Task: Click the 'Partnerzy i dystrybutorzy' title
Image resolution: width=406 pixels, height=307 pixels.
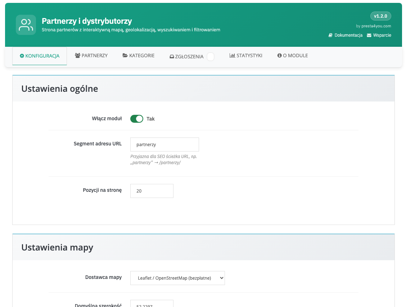Action: 87,21
